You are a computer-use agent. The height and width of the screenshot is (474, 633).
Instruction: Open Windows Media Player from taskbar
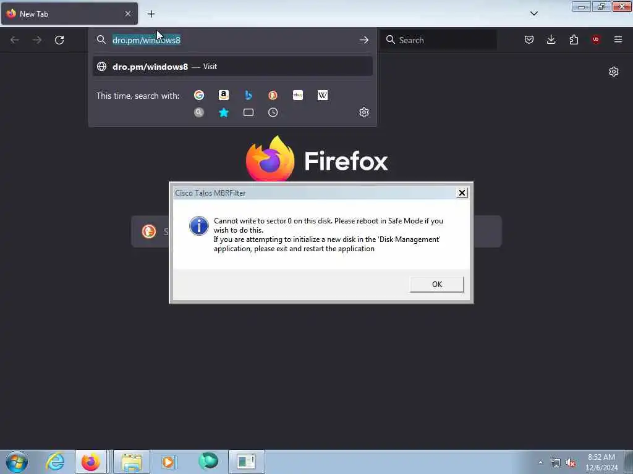[168, 462]
